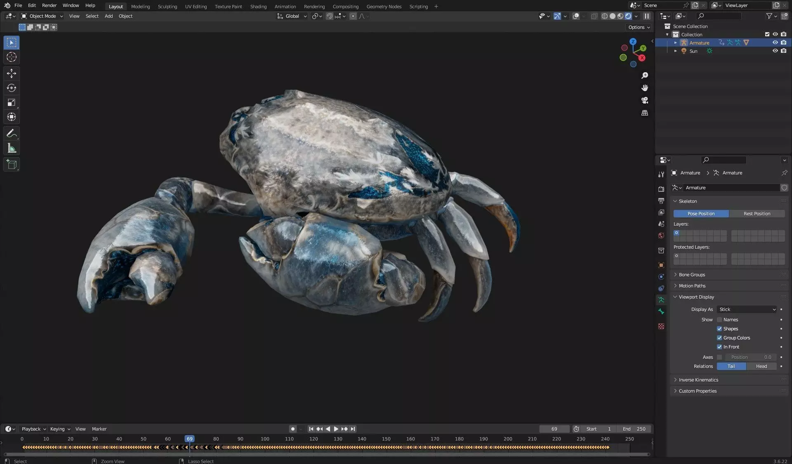This screenshot has width=792, height=464.
Task: Uncheck the In Front checkbox
Action: point(719,347)
